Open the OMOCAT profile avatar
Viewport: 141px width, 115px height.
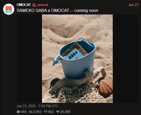[9, 9]
